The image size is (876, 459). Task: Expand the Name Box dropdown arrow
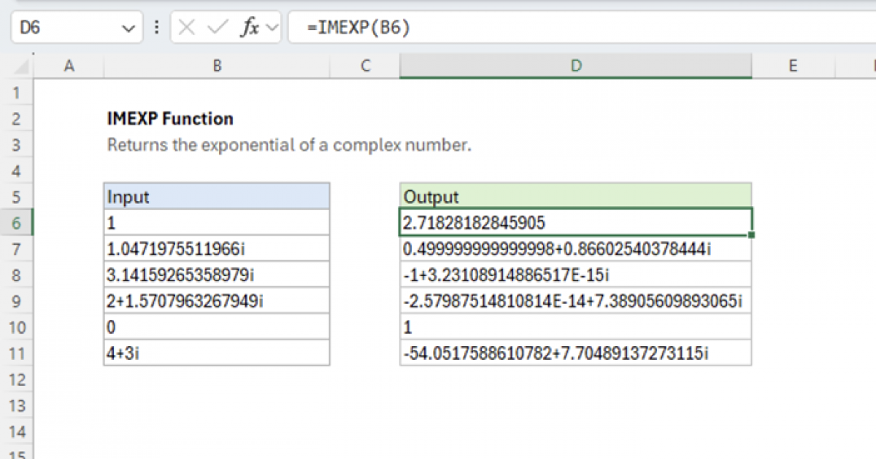point(128,28)
